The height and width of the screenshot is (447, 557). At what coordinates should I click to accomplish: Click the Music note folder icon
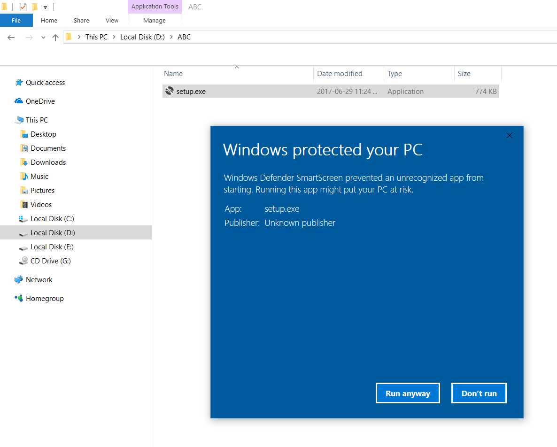(x=24, y=176)
